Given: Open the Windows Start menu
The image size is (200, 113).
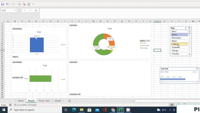Looking at the screenshot, I should coord(4,110).
